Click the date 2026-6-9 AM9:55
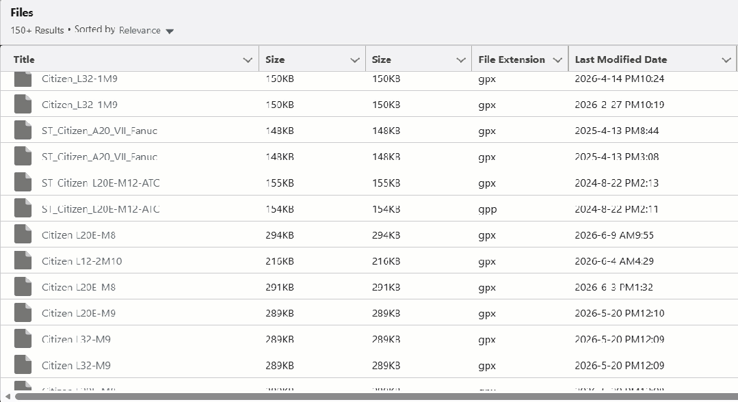 click(614, 235)
